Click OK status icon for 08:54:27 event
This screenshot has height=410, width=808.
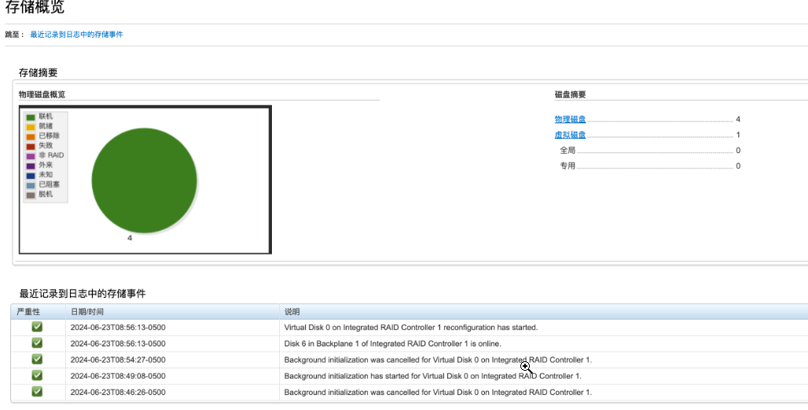(37, 359)
